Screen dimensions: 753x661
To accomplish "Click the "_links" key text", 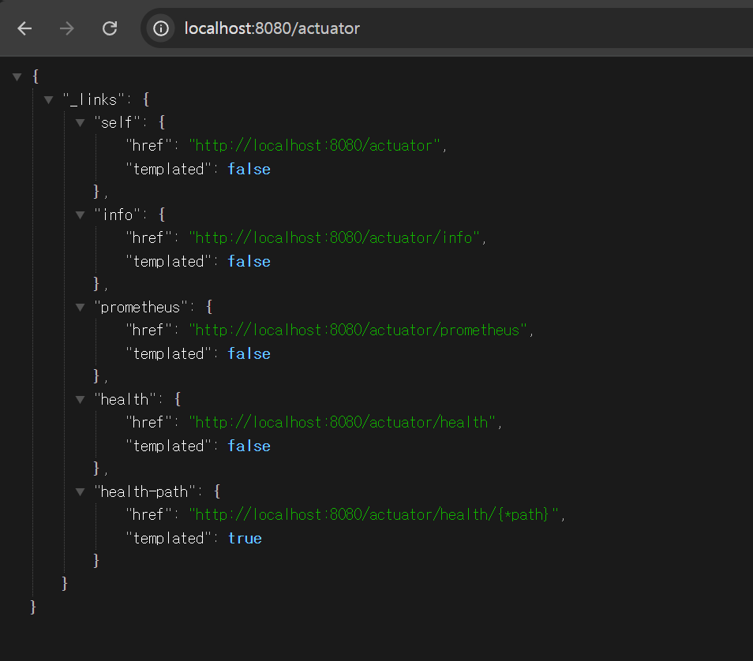I will [94, 100].
